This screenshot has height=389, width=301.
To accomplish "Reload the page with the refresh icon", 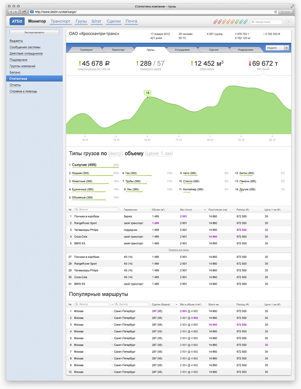I will (276, 12).
